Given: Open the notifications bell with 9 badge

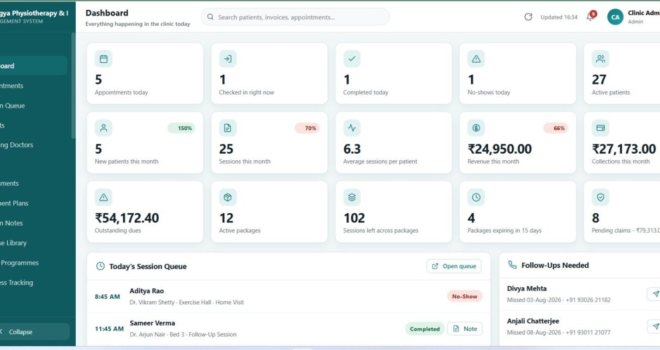Looking at the screenshot, I should [x=591, y=16].
